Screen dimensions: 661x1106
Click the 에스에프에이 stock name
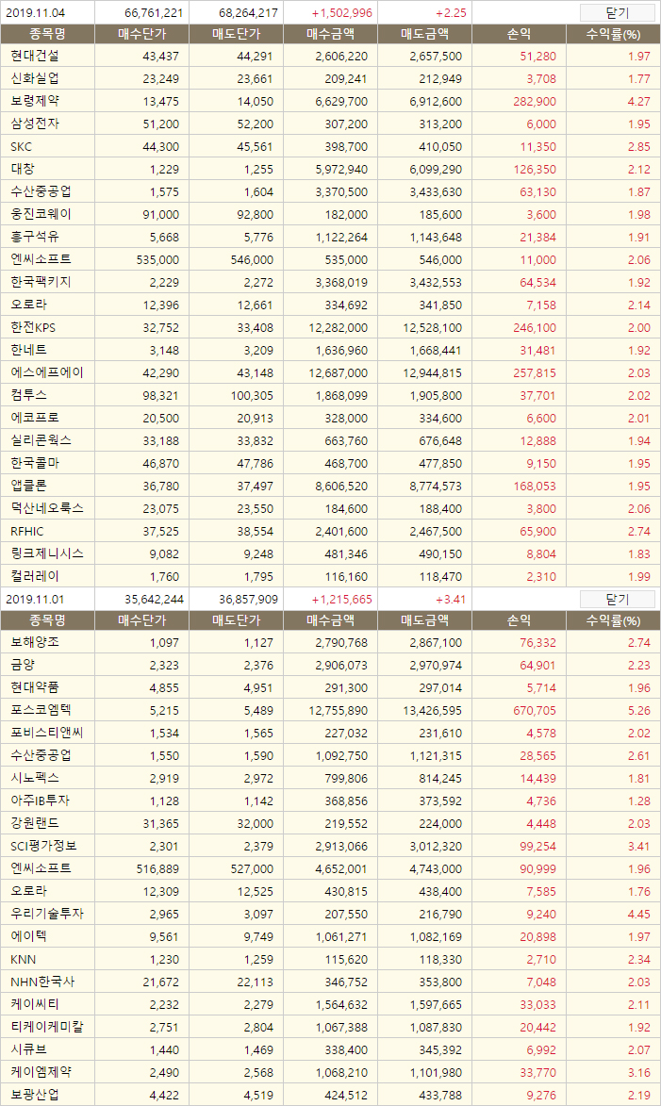46,372
